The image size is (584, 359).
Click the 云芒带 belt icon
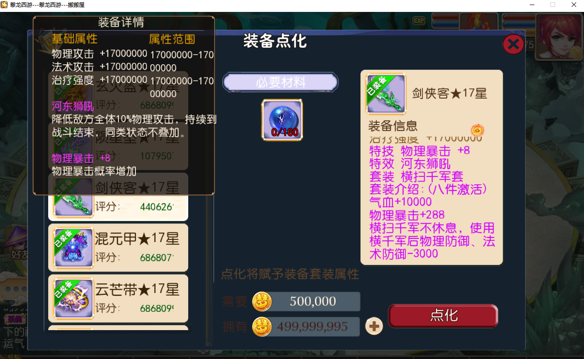[74, 299]
